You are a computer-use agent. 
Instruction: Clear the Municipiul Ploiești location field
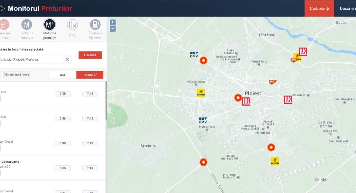pos(67,59)
